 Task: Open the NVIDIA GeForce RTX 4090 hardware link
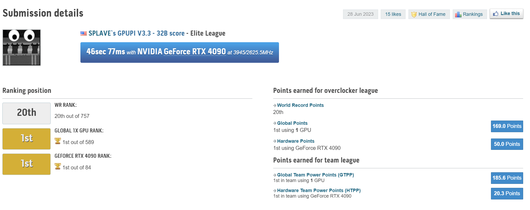[195, 52]
